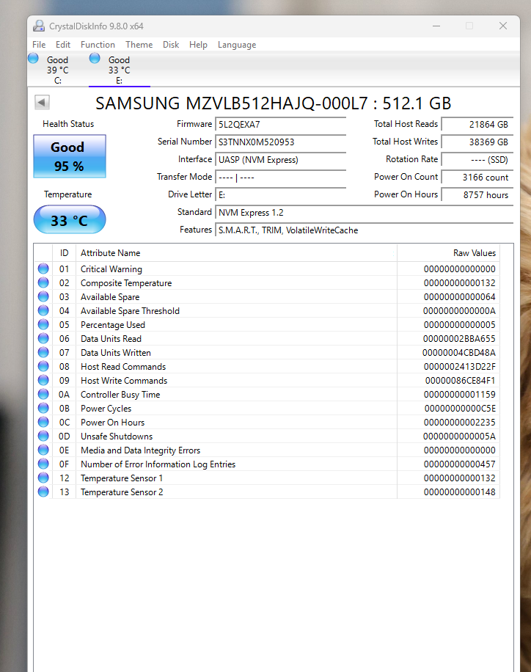This screenshot has height=672, width=531.
Task: Select Number of Error Information Log Entries row
Action: click(x=266, y=464)
